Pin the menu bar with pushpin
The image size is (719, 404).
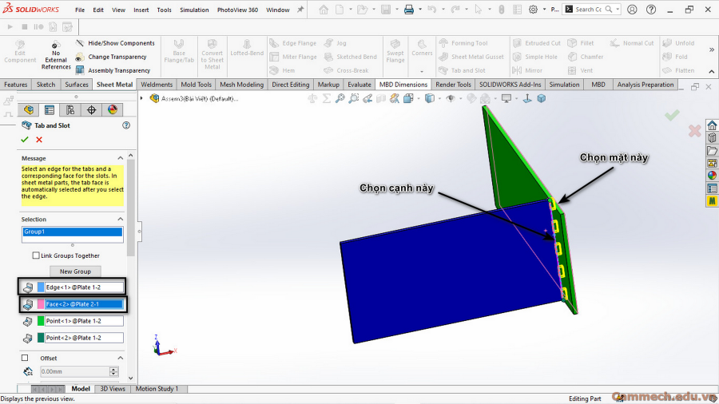pos(300,10)
